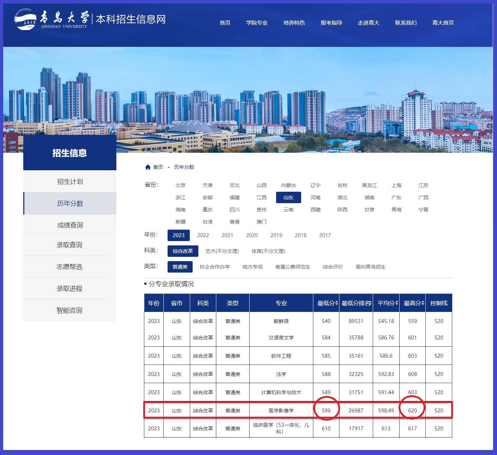The width and height of the screenshot is (497, 455).
Task: Select 江苏 province option
Action: pos(423,185)
